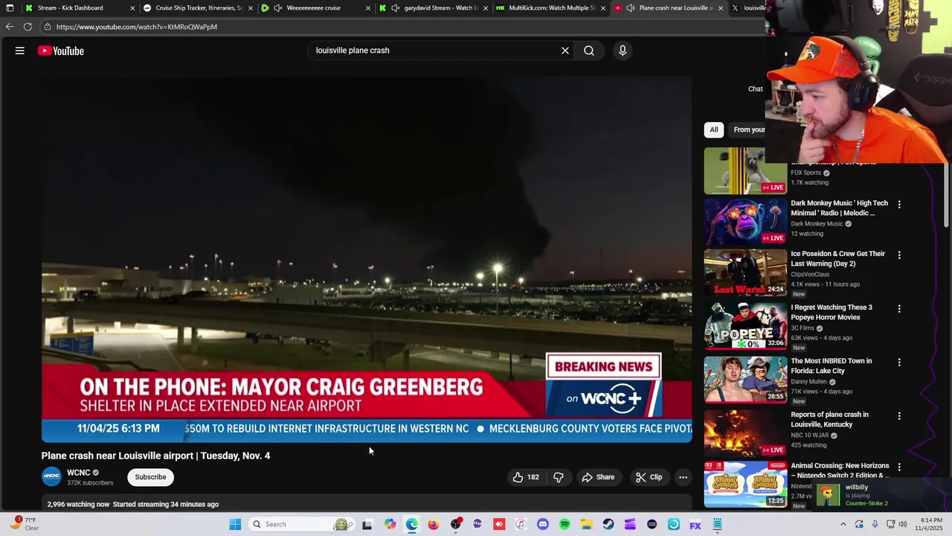Open Steam from taskbar
The image size is (952, 536).
[x=608, y=524]
